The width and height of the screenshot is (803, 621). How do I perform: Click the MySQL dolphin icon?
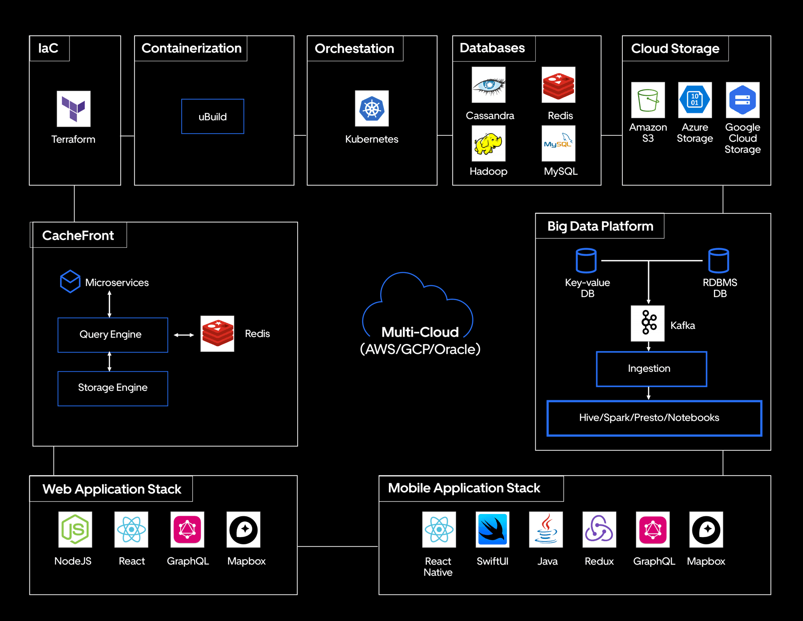click(559, 143)
